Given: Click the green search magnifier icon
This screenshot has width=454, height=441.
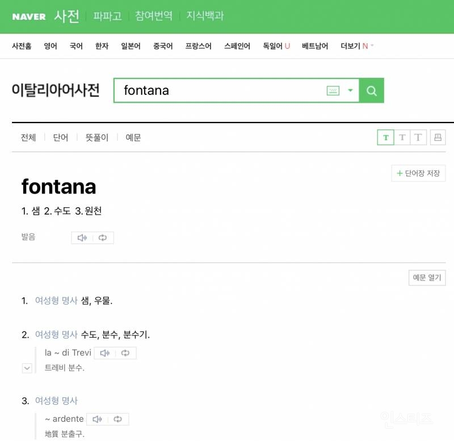Looking at the screenshot, I should coord(371,90).
